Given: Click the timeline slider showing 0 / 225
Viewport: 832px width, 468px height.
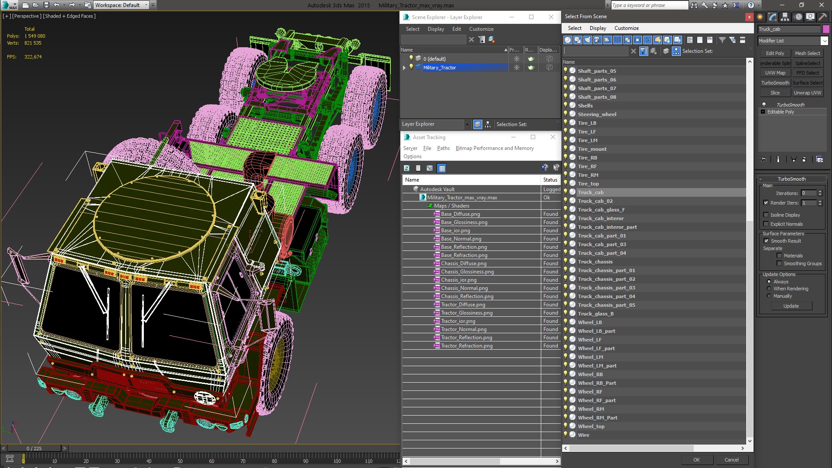Looking at the screenshot, I should 34,448.
